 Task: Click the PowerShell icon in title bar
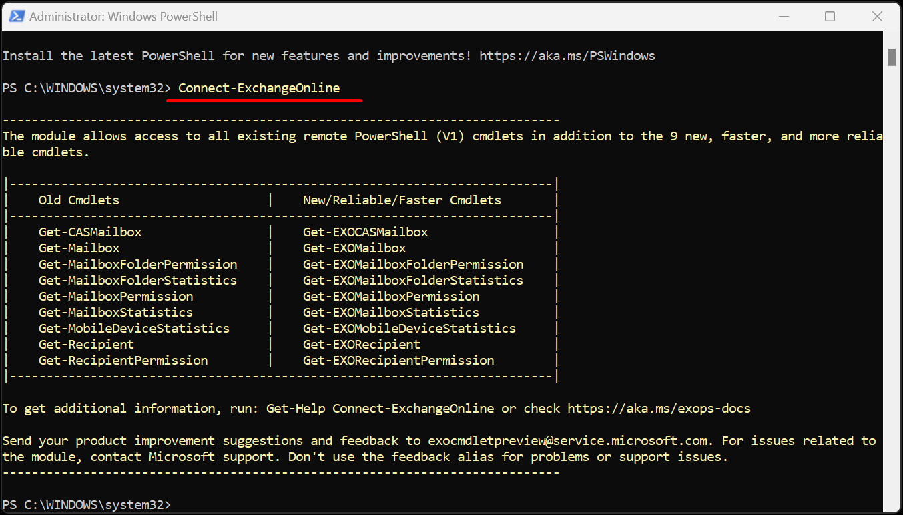(x=17, y=16)
